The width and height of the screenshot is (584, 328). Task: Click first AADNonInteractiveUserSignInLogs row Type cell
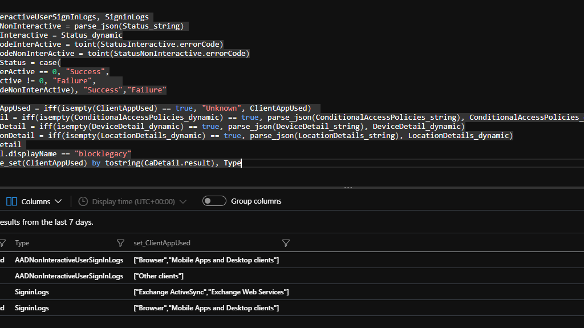69,260
